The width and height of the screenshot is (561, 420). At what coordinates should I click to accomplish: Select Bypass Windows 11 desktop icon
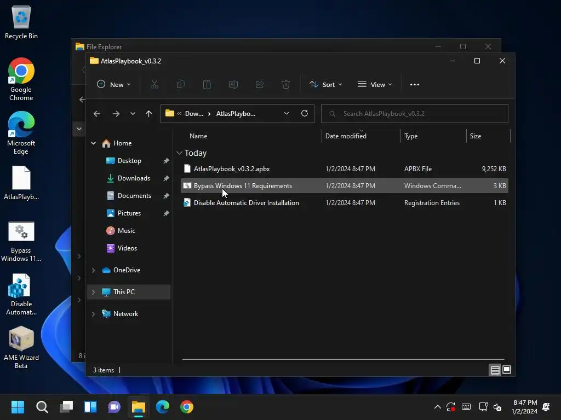click(x=21, y=242)
